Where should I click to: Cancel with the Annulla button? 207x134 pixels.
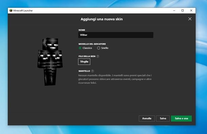pyautogui.click(x=147, y=118)
